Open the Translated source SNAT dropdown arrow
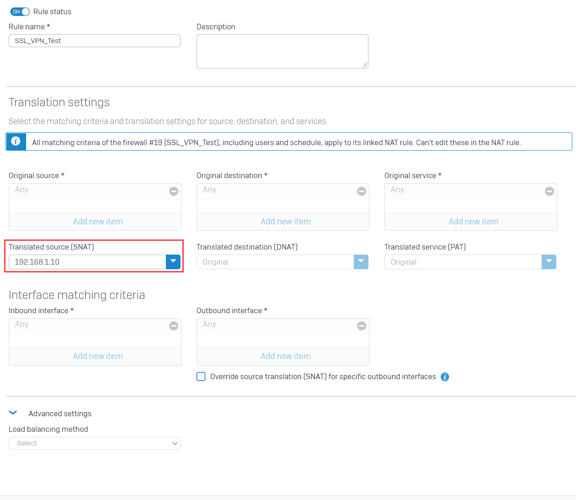Viewport: 576px width, 500px height. (x=173, y=261)
